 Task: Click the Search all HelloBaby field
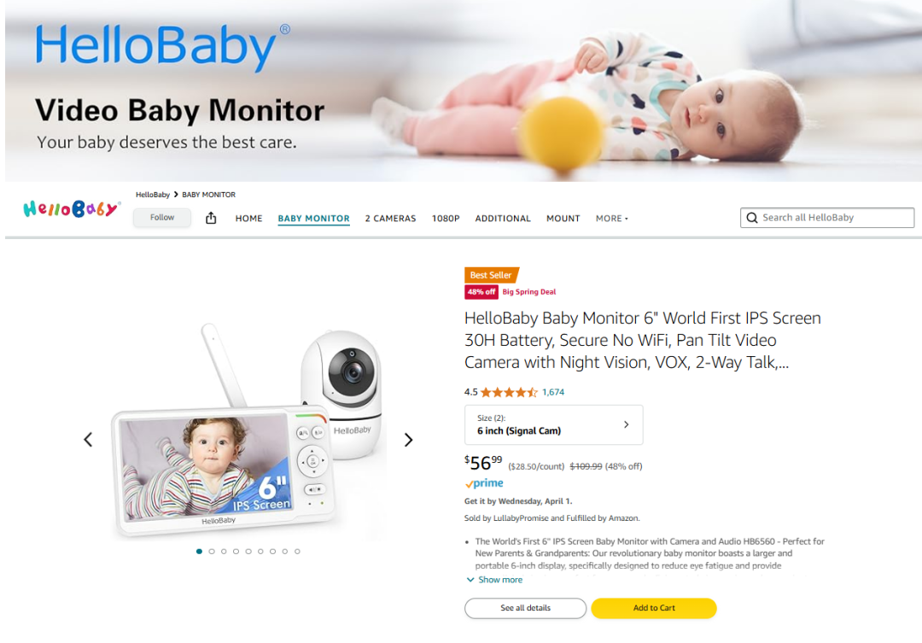(826, 218)
